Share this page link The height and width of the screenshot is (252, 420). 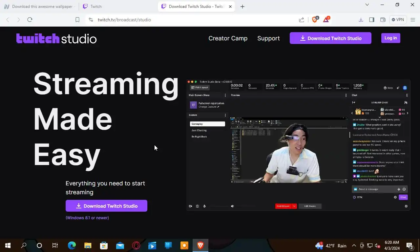click(x=301, y=20)
